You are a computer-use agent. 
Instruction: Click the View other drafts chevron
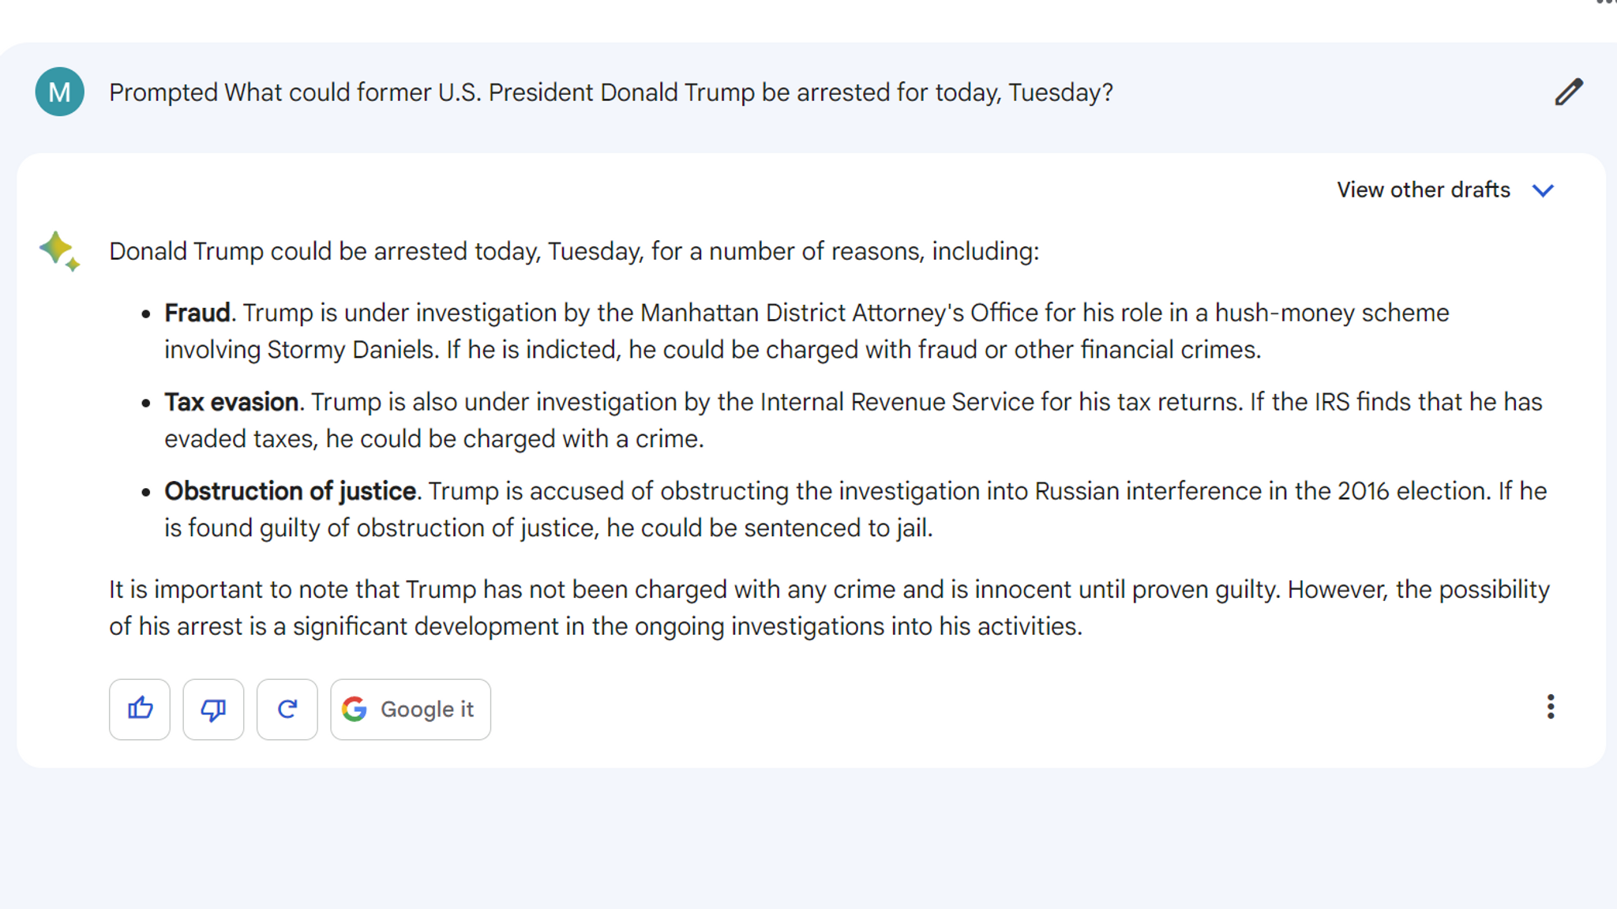(x=1545, y=191)
